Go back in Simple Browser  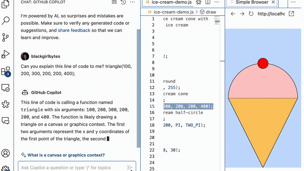233,14
